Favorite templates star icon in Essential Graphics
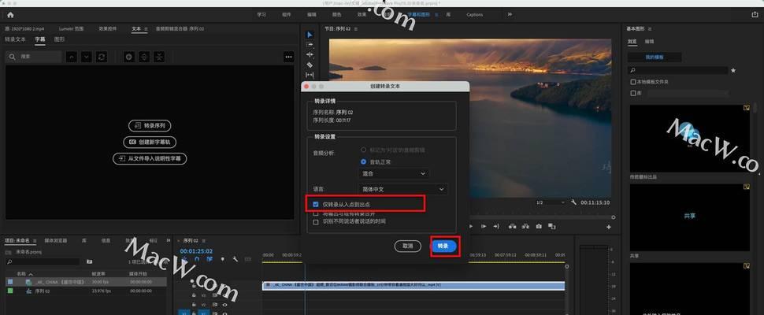The width and height of the screenshot is (764, 315). click(733, 71)
